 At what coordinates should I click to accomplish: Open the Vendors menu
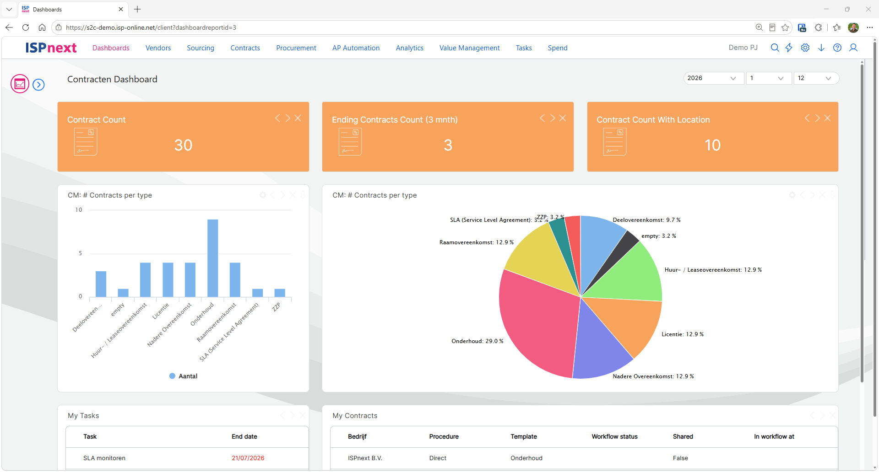(158, 48)
